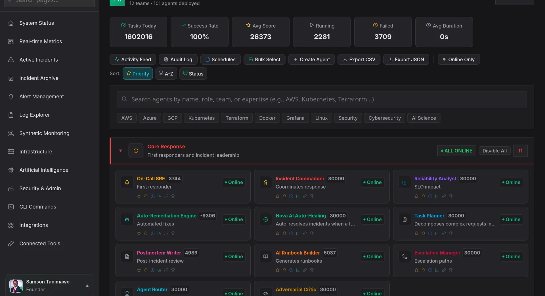Open Postmortem Writer info icon
Viewport: 545px width, 296px height.
[x=152, y=270]
